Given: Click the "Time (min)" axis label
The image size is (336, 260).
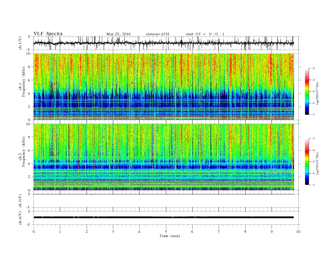Looking at the screenshot, I should tap(170, 236).
